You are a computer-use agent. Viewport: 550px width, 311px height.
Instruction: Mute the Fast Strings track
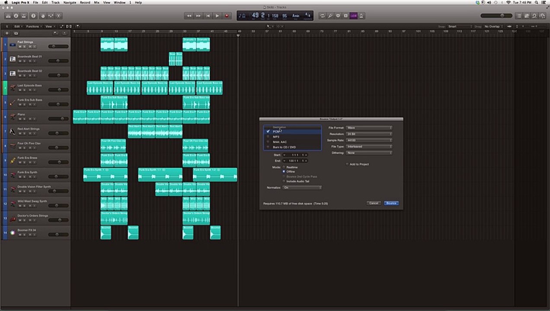(20, 47)
